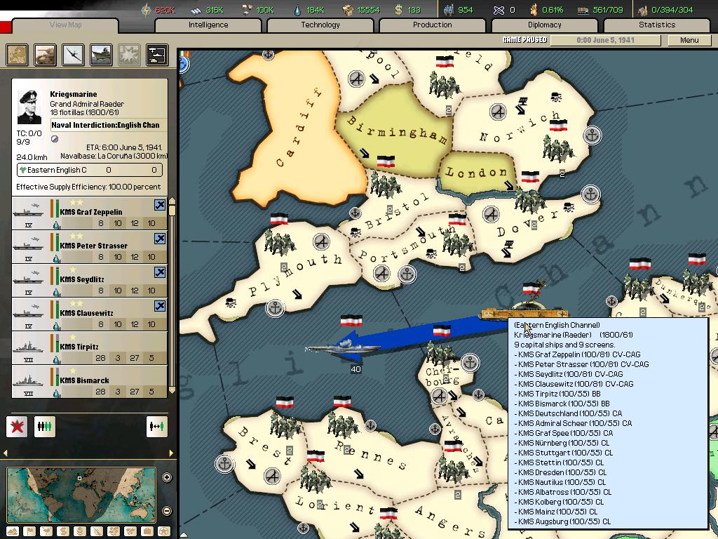Toggle the carrier air group checkbox on KMS Seydlitz

160,272
